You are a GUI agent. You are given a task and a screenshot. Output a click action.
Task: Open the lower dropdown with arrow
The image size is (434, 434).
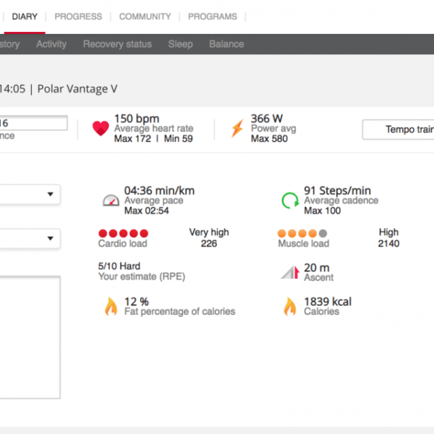(30, 237)
